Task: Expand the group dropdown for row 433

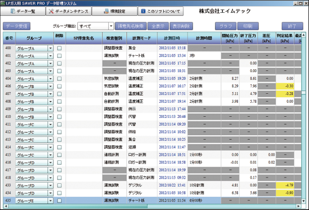Action: pyautogui.click(x=50, y=185)
